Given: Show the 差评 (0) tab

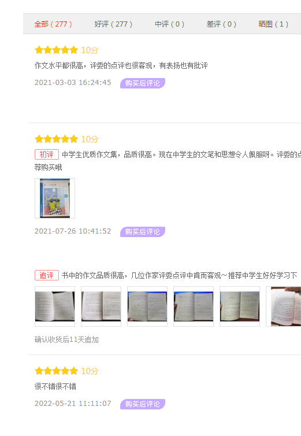Looking at the screenshot, I should pyautogui.click(x=221, y=24).
